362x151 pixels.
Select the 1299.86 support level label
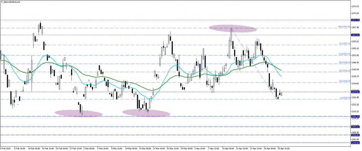[x=355, y=143]
